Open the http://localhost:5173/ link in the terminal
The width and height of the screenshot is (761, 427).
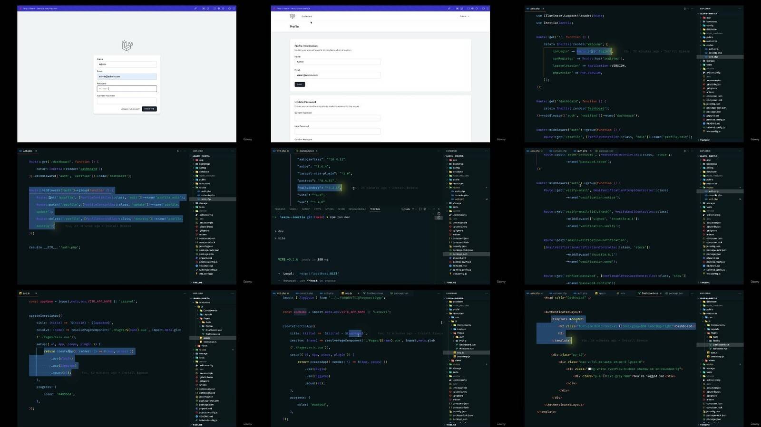(319, 274)
